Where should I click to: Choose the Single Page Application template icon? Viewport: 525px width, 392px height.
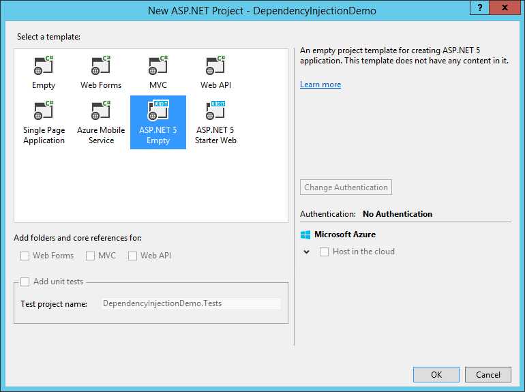point(44,110)
